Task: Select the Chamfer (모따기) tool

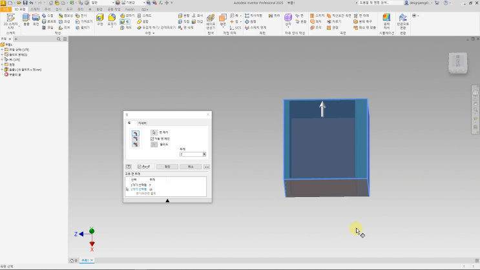Action: click(x=127, y=16)
